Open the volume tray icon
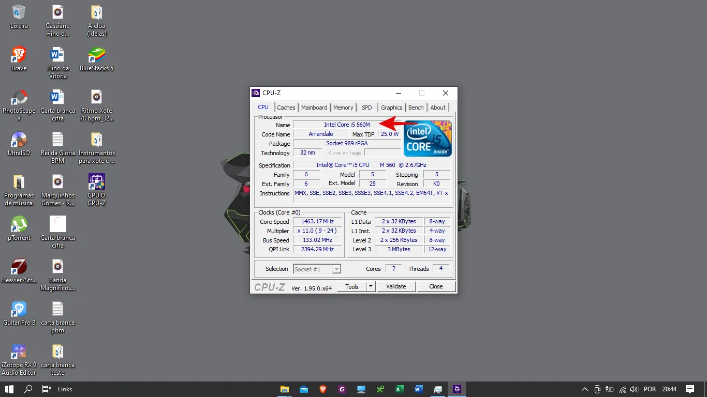This screenshot has height=397, width=707. [x=635, y=389]
